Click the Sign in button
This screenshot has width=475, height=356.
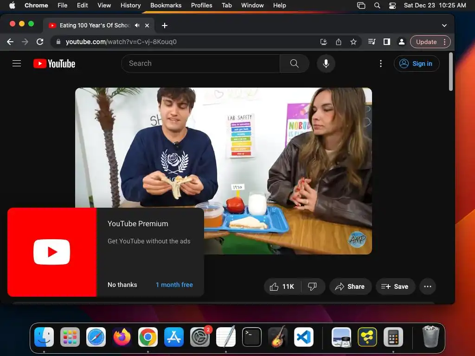(x=416, y=64)
